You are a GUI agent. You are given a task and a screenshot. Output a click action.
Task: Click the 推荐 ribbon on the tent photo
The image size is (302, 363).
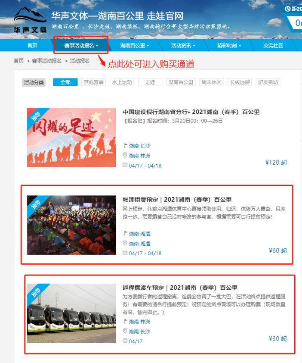(36, 203)
